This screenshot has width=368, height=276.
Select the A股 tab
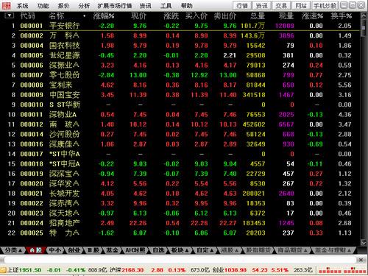[36, 250]
